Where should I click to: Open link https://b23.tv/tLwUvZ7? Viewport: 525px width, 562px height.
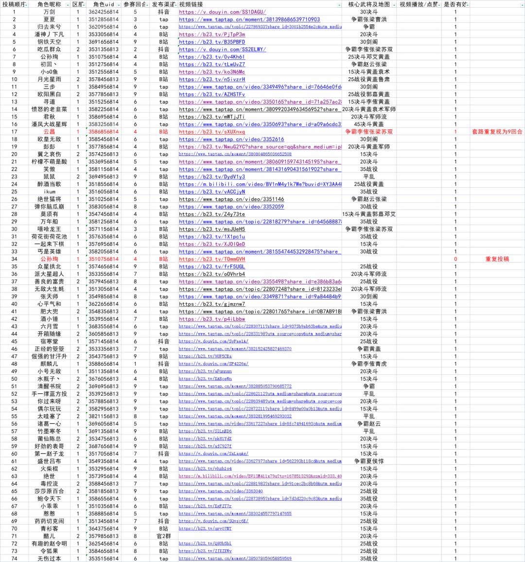[212, 65]
